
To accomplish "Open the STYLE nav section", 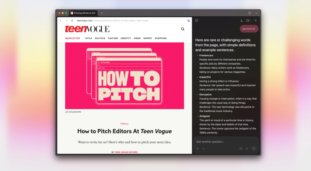I will pos(89,38).
